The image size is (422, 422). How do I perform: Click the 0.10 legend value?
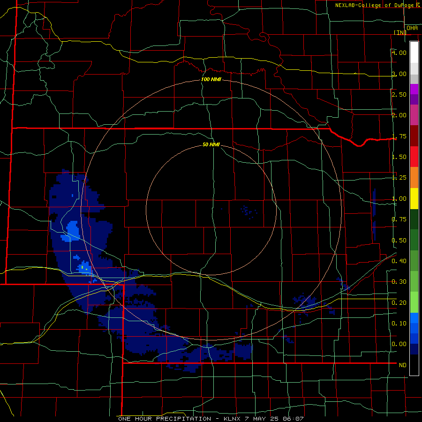click(x=399, y=324)
